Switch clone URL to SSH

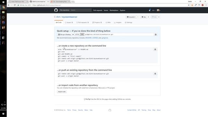82,34
